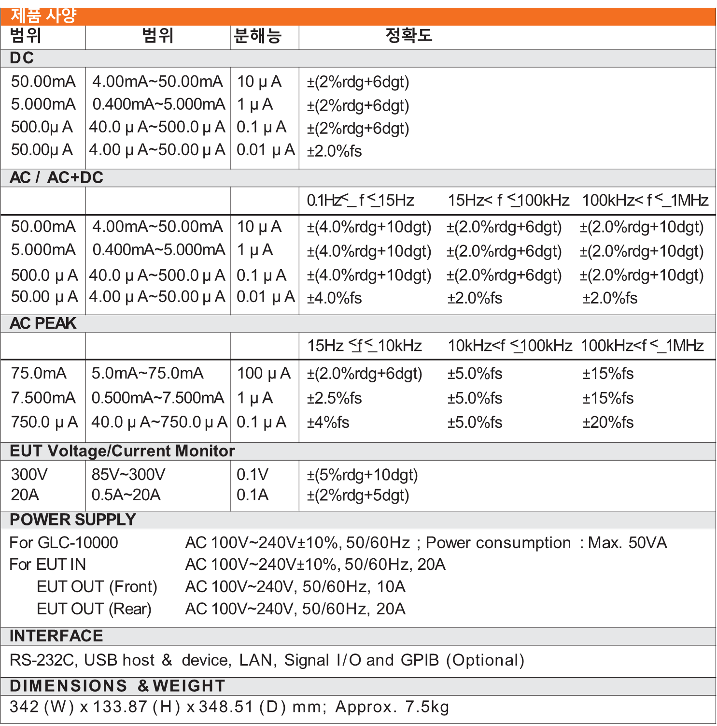Click the DC section header

pyautogui.click(x=22, y=58)
